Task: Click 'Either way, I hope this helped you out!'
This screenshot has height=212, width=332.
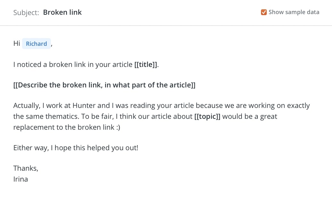Action: click(x=76, y=148)
